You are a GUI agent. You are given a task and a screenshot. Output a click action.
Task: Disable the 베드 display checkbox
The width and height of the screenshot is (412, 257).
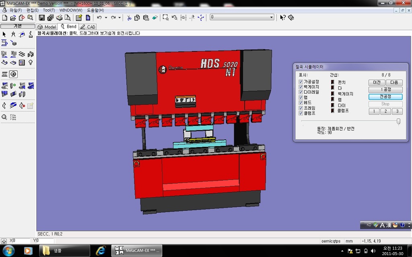301,102
